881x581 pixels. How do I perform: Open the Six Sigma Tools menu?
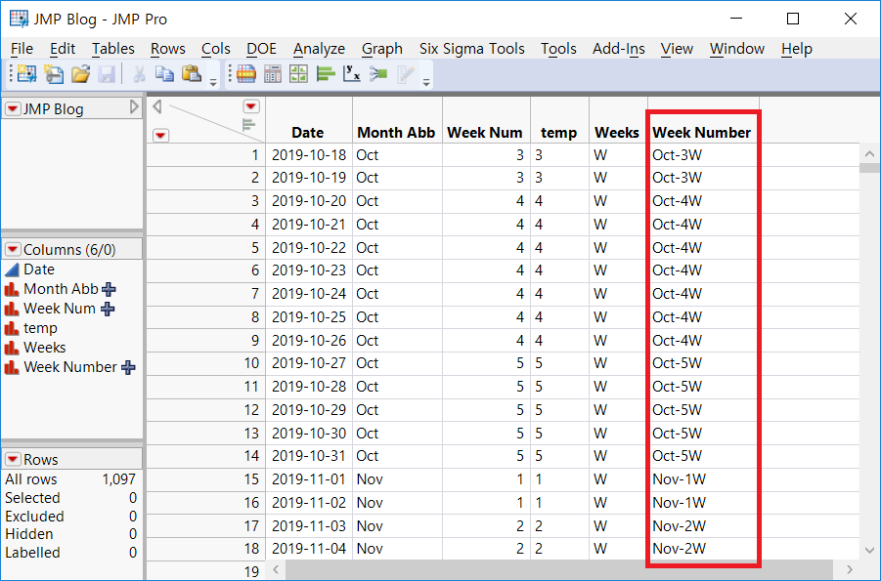pyautogui.click(x=471, y=48)
